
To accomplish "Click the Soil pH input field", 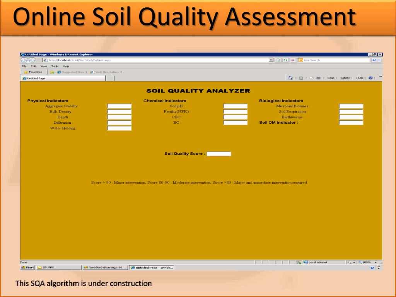I will click(x=236, y=106).
